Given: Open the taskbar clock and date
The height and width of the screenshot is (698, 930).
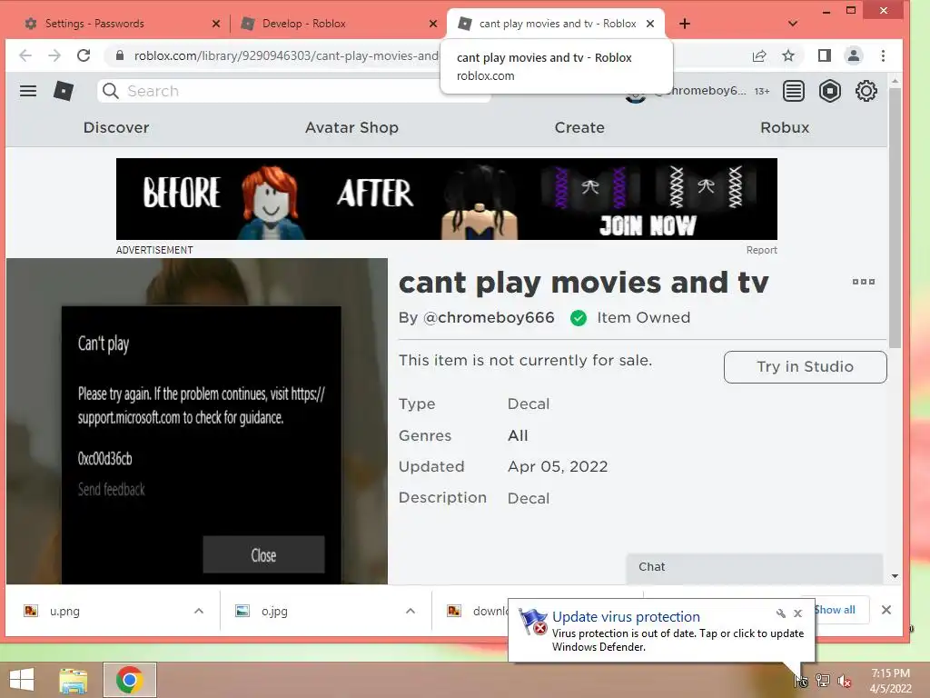Looking at the screenshot, I should coord(890,681).
